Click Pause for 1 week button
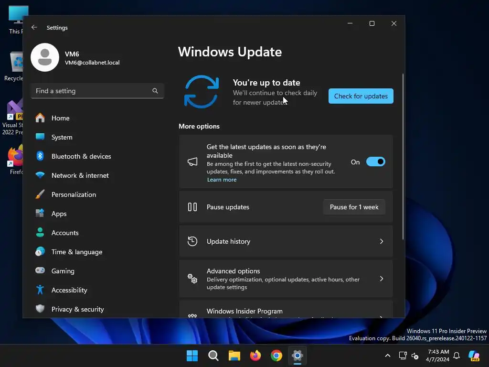The image size is (489, 367). click(354, 207)
